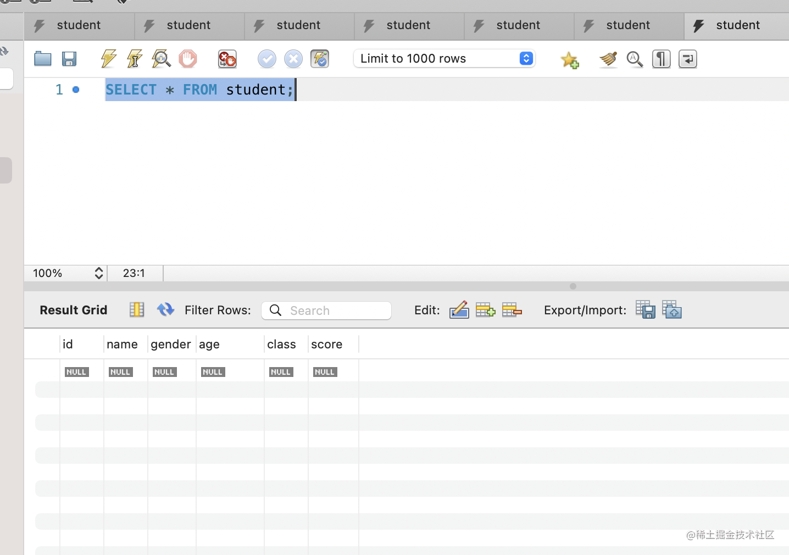
Task: Change the 100% editor zoom level
Action: [x=68, y=273]
